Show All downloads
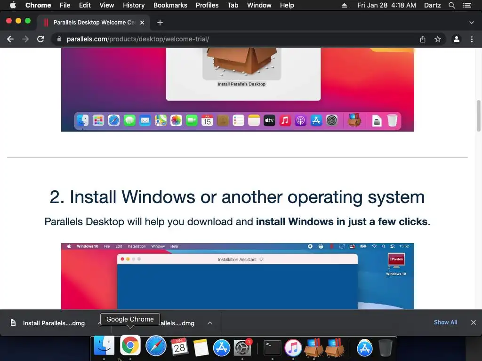482x361 pixels. pos(445,322)
